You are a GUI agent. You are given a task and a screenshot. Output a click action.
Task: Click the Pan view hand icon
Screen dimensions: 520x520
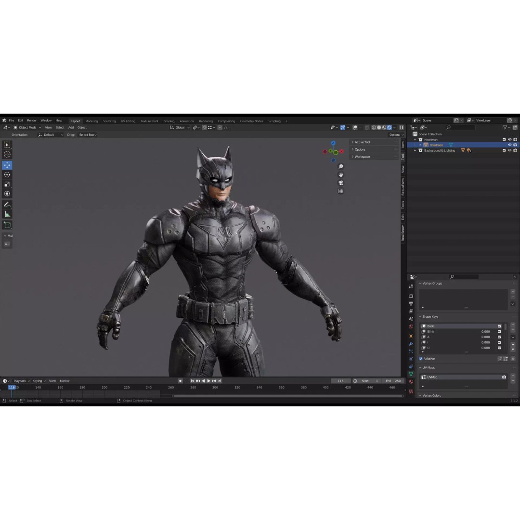tap(340, 174)
